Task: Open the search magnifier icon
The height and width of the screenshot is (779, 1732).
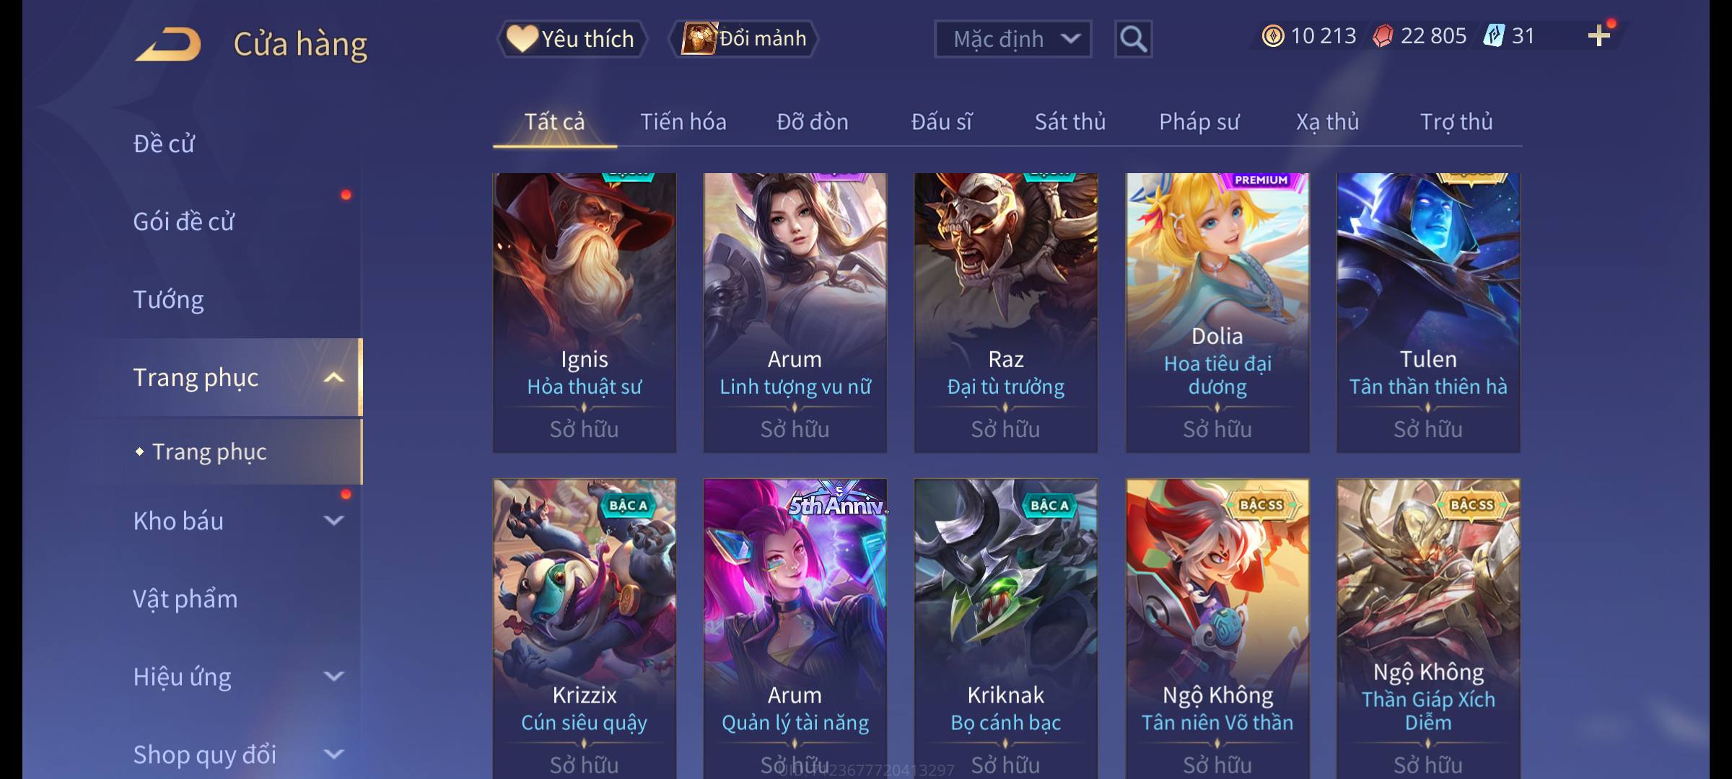Action: 1133,39
